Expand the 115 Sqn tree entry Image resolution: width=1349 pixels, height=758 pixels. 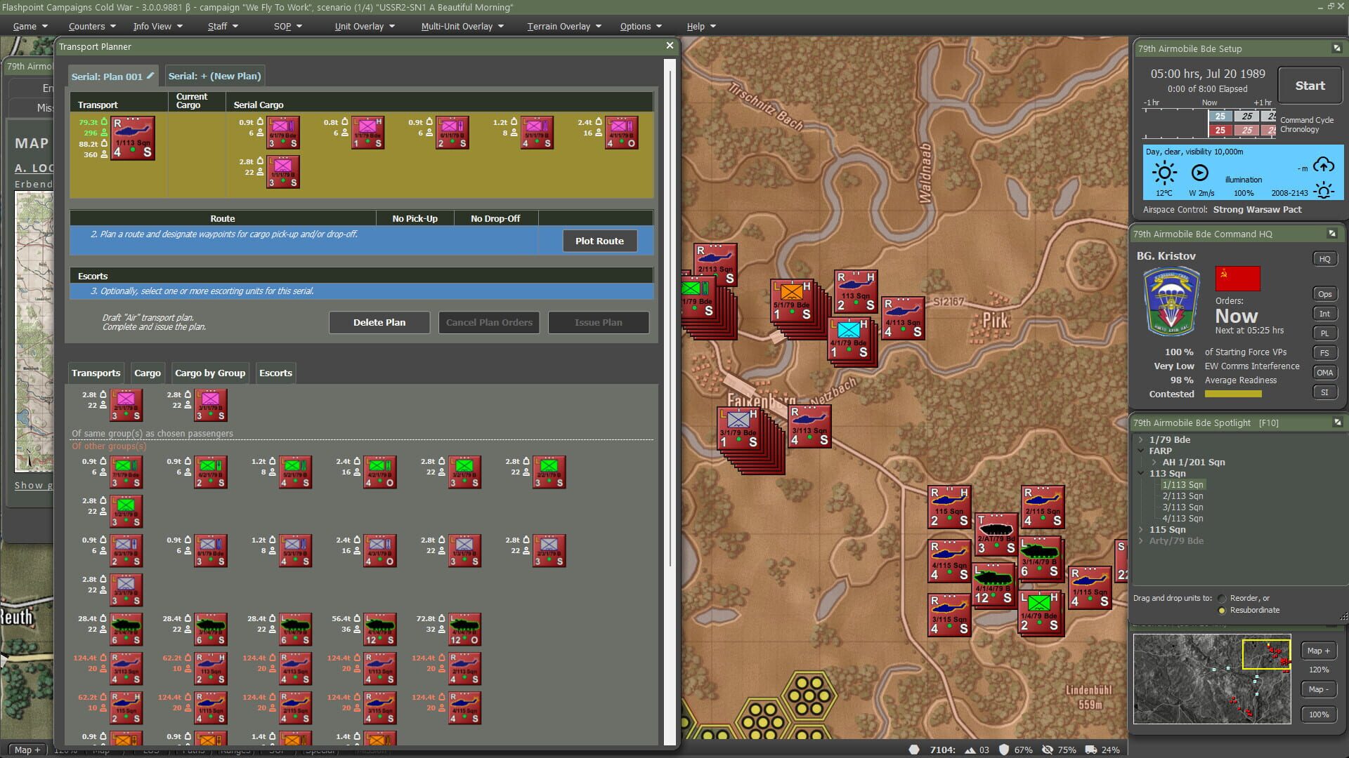(1141, 529)
